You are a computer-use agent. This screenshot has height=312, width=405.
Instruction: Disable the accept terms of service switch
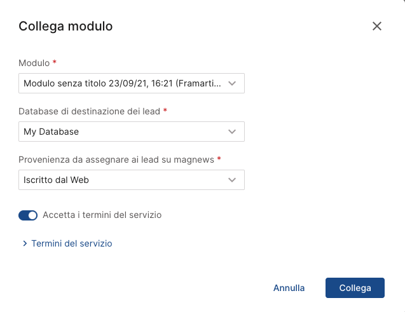click(x=28, y=215)
